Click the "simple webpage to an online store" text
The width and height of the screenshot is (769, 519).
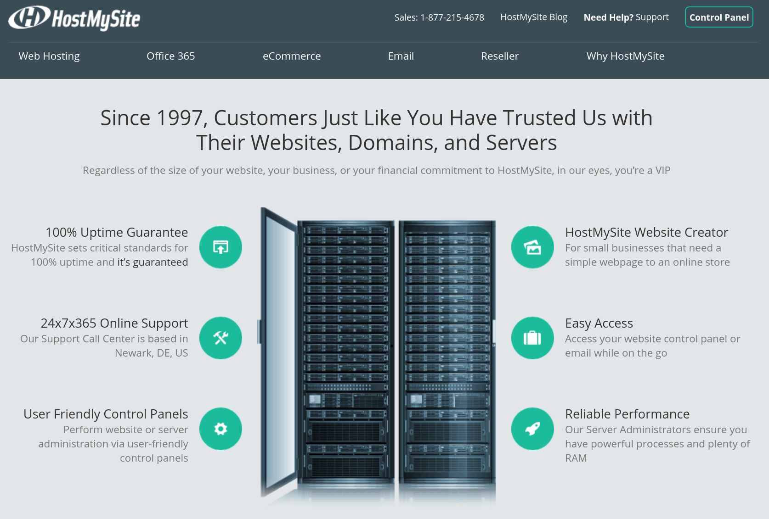point(647,262)
